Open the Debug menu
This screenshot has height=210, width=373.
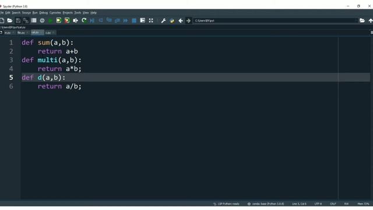click(x=44, y=13)
